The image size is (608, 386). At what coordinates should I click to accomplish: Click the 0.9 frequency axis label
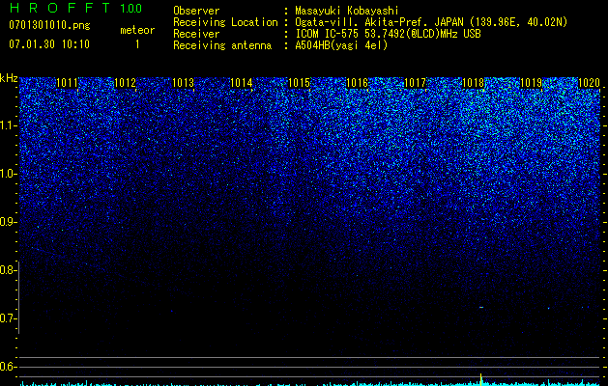pos(7,222)
